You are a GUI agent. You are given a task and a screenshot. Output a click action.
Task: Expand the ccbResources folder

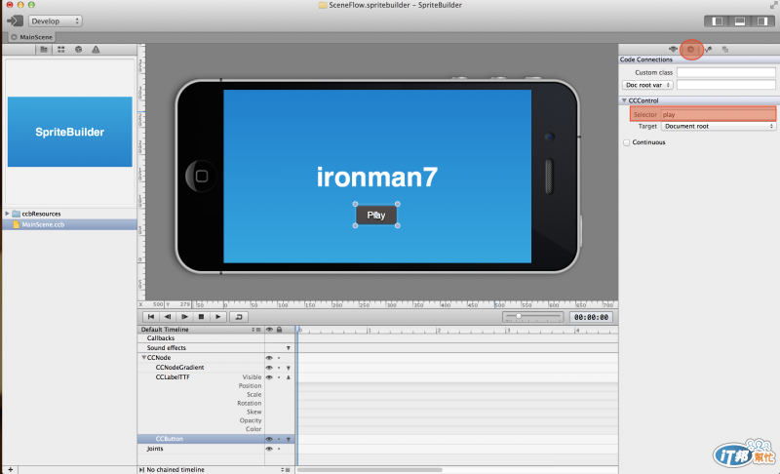pos(7,214)
